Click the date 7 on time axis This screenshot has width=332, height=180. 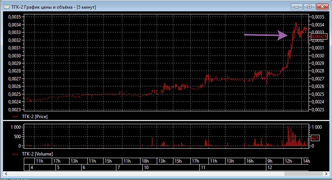click(x=119, y=168)
